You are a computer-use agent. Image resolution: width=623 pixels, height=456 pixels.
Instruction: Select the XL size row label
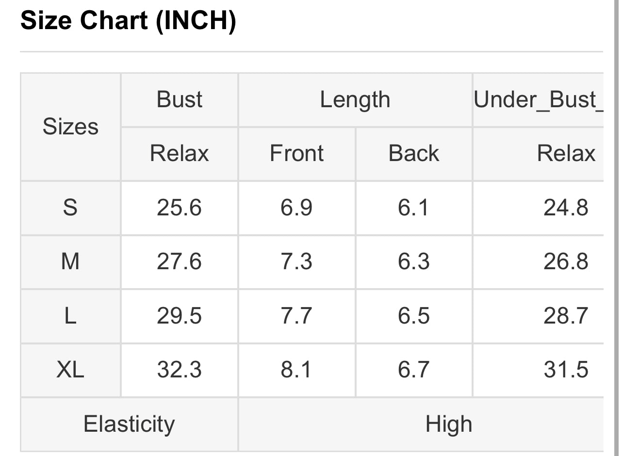click(71, 371)
